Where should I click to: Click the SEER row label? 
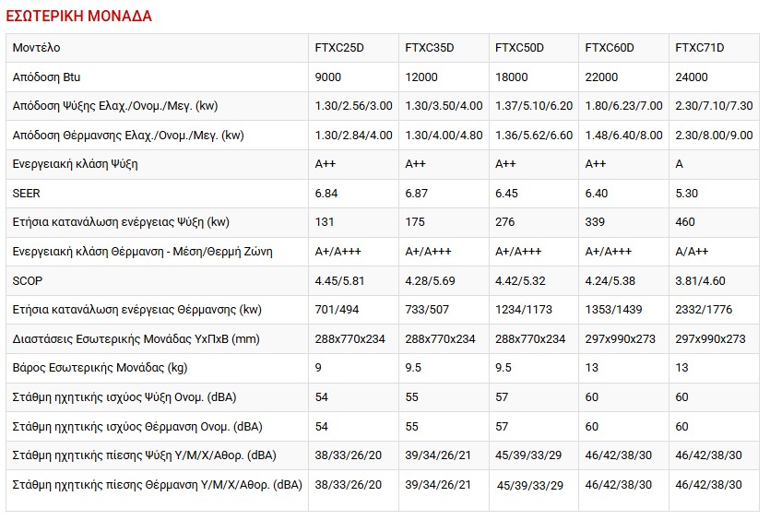(x=27, y=193)
